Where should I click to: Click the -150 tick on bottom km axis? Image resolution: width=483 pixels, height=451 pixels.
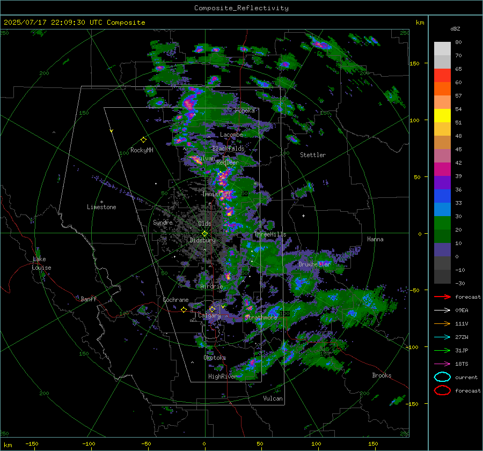[x=32, y=443]
